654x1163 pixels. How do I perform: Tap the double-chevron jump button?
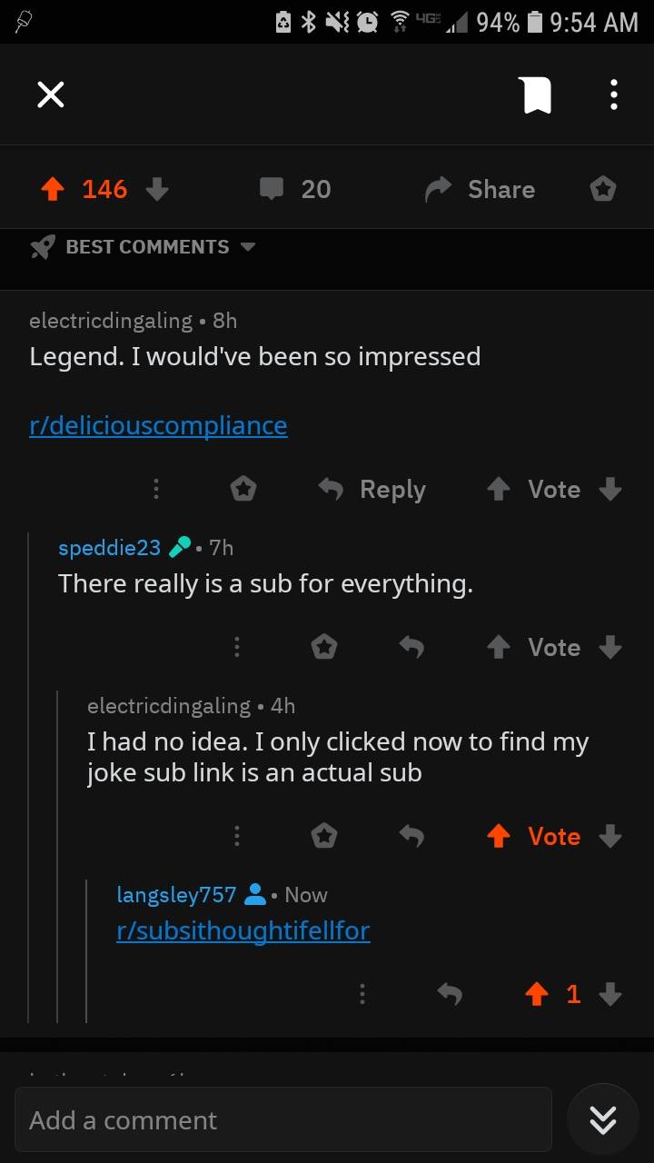(x=602, y=1119)
